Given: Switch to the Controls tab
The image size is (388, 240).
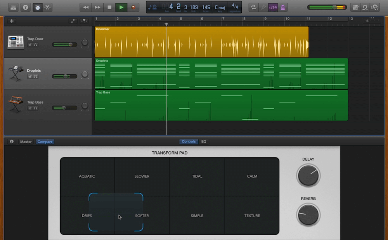Looking at the screenshot, I should (189, 141).
